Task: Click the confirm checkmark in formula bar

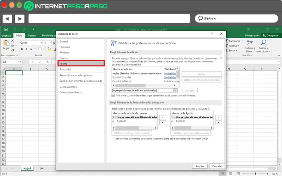Action: tap(40, 62)
